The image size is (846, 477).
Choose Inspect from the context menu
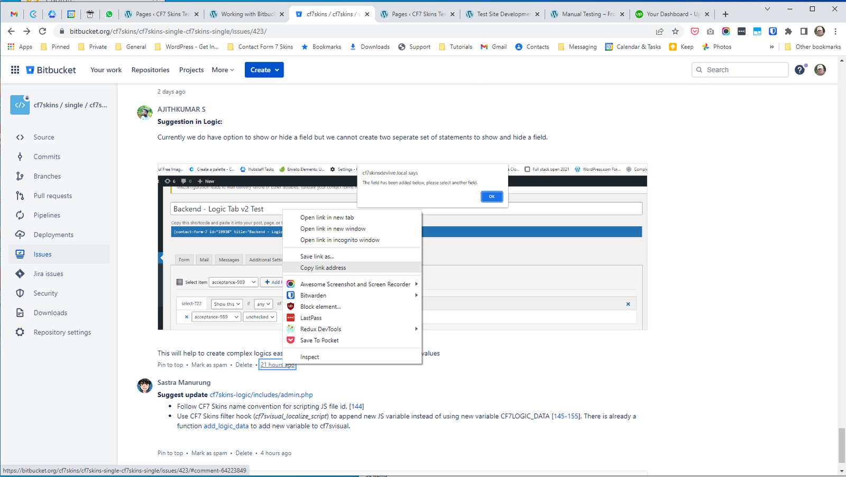click(x=309, y=357)
